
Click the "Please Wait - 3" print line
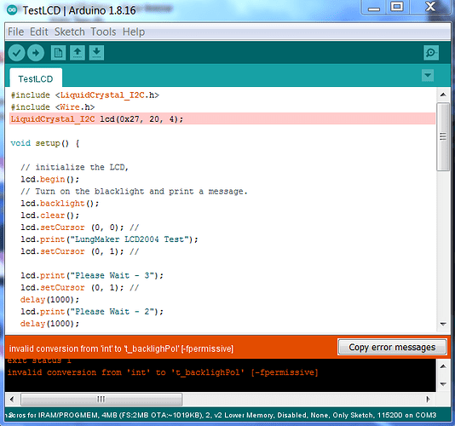[x=92, y=275]
